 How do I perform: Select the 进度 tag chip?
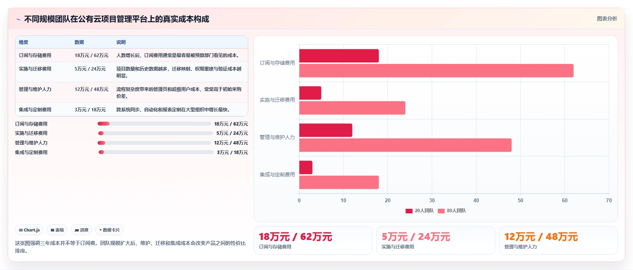tap(81, 230)
